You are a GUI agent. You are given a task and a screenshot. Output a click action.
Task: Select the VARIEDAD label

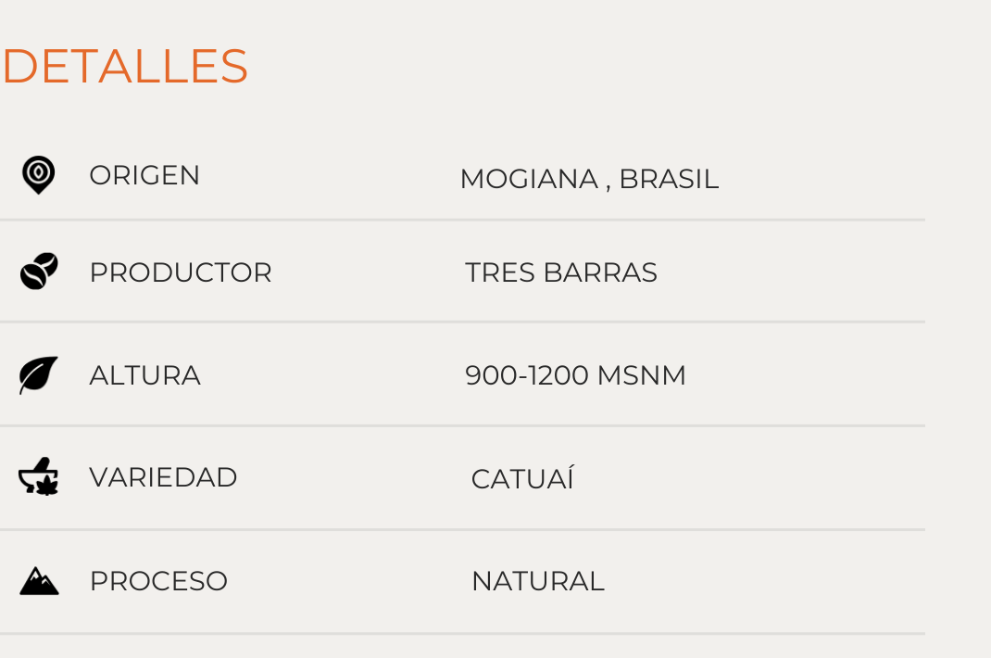[x=164, y=477]
